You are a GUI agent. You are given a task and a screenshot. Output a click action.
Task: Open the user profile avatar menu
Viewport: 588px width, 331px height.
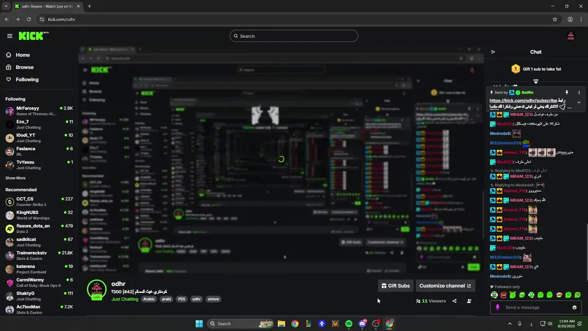571,36
